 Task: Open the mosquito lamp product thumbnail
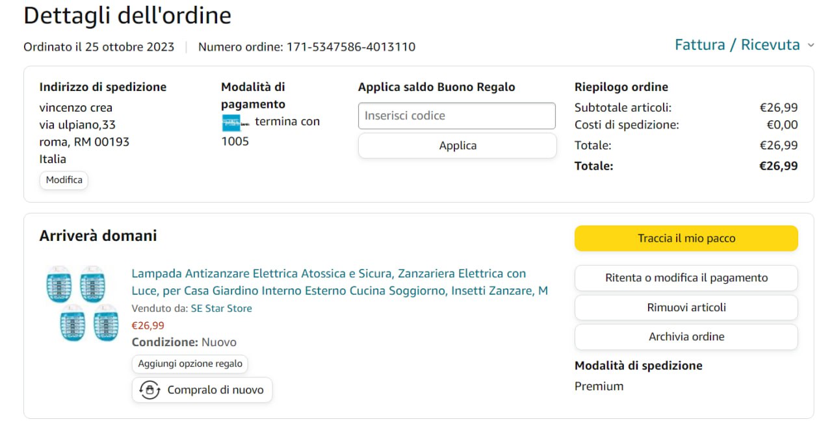coord(82,303)
